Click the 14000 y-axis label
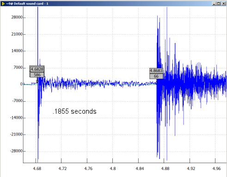The width and height of the screenshot is (227, 177). tap(17, 51)
